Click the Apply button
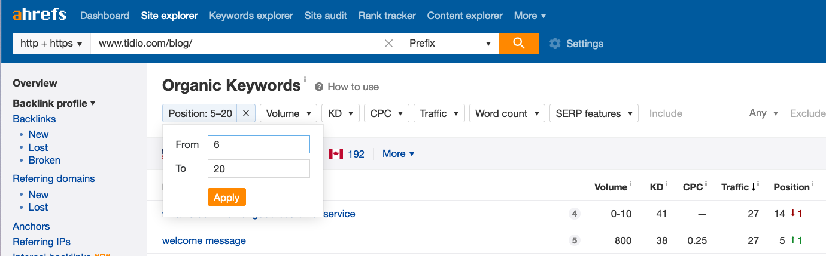Screen dimensions: 826x256 click(x=227, y=198)
